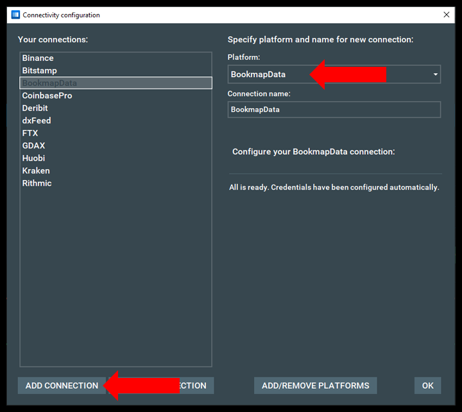Screen dimensions: 462x412
Task: Select the Kraken connection
Action: click(116, 170)
